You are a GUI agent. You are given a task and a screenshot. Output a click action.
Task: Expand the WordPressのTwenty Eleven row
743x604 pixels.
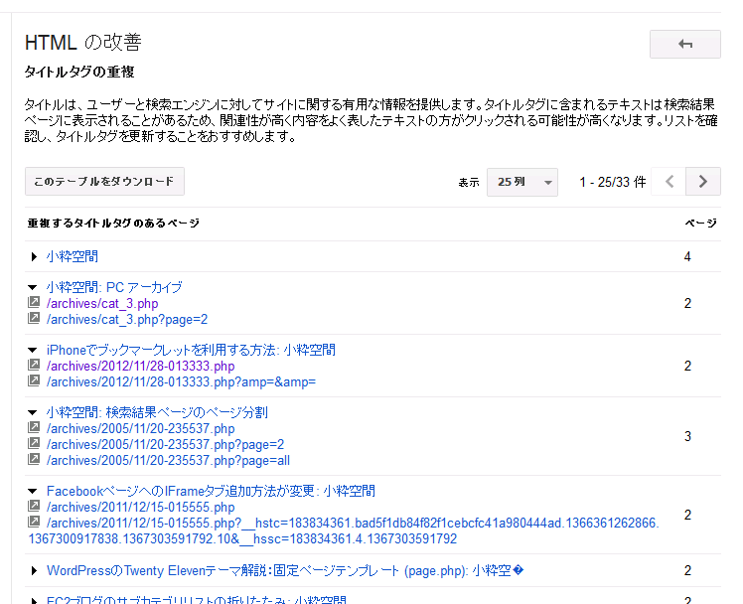(34, 571)
